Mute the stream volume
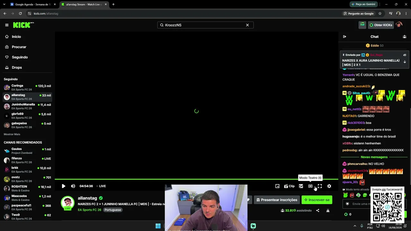 click(x=73, y=186)
